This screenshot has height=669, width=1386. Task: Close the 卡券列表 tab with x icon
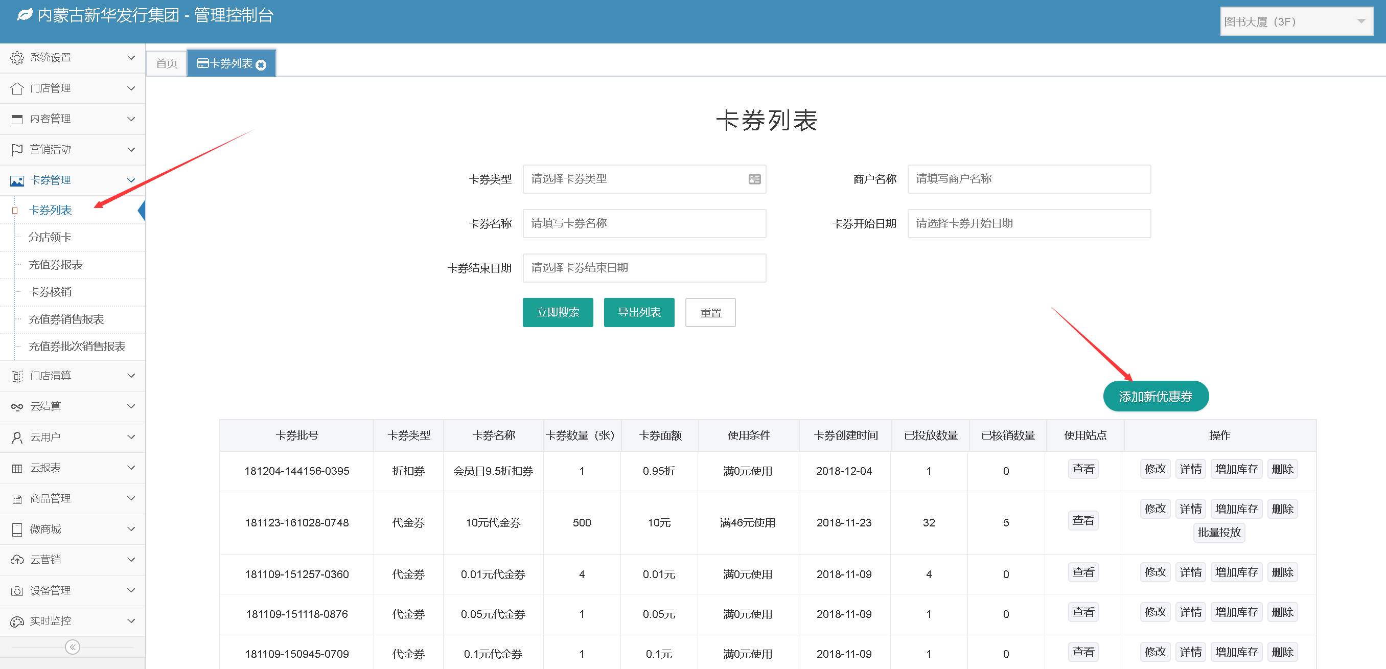coord(261,65)
